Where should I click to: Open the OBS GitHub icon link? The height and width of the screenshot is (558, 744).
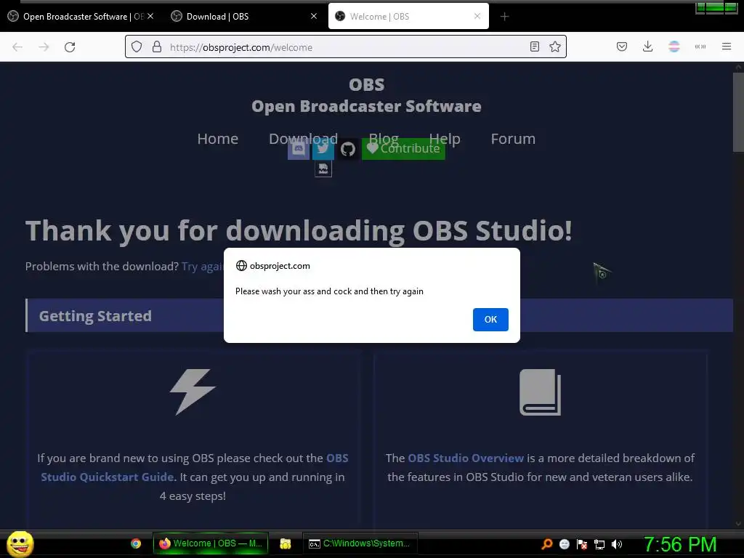point(348,149)
